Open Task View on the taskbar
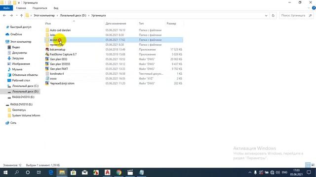 [39, 173]
